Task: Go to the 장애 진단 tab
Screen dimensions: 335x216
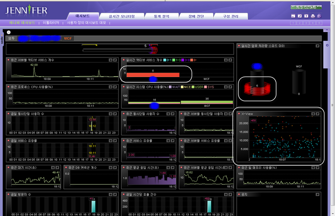Action: (196, 16)
